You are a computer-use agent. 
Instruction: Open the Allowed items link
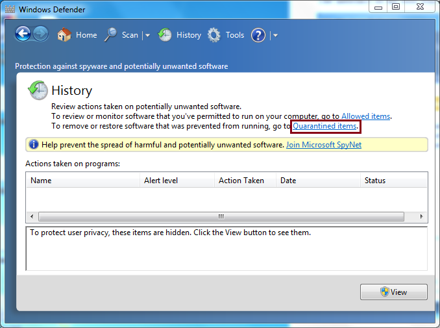(x=365, y=116)
